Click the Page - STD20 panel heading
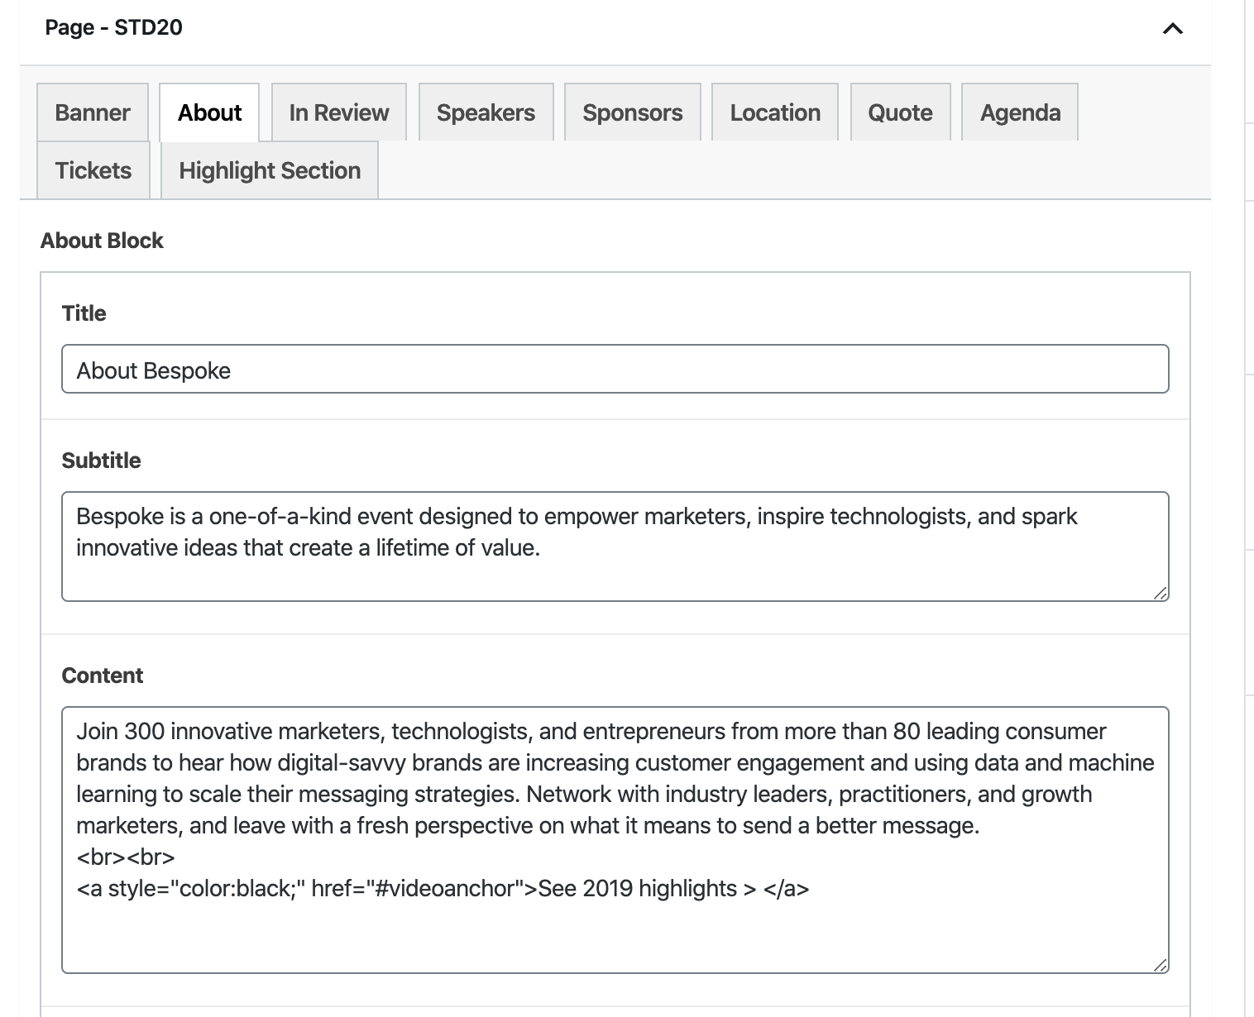 [x=114, y=27]
